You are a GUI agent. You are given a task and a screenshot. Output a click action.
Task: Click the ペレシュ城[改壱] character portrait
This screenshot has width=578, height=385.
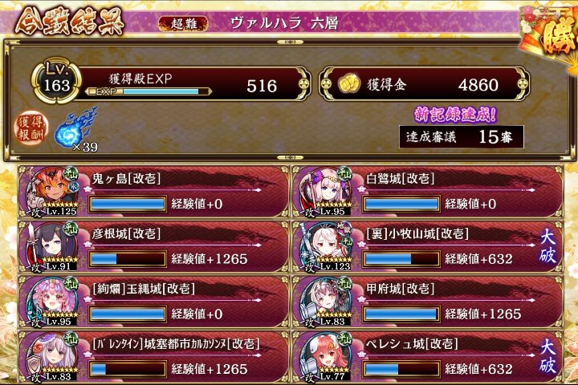pyautogui.click(x=324, y=357)
